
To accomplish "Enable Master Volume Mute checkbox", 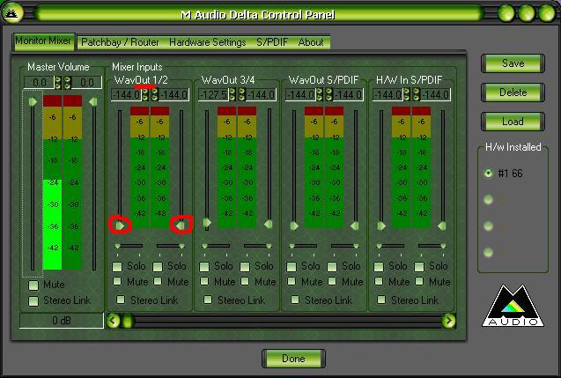I will (33, 285).
